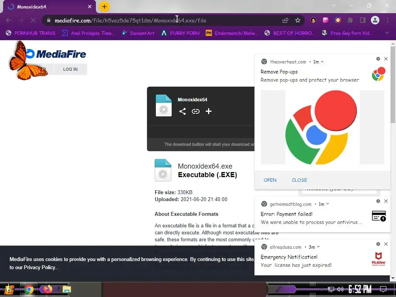Click the Monoxidex64.exe file name text
The image size is (396, 297).
205,166
